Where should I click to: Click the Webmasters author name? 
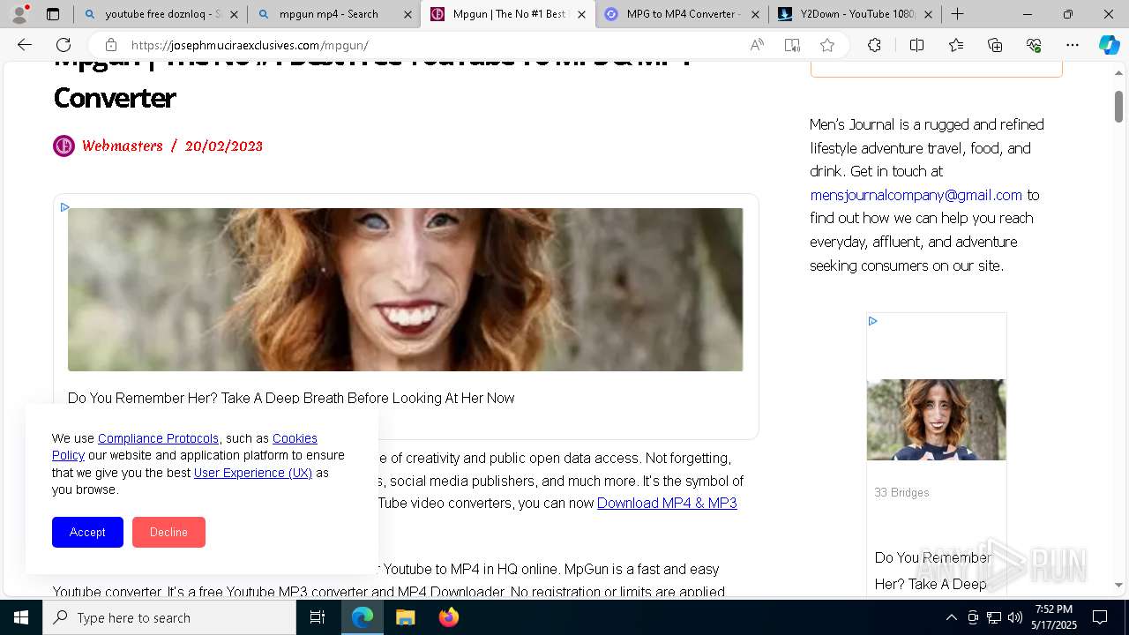(x=122, y=146)
